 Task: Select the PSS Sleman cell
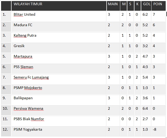pos(23,67)
